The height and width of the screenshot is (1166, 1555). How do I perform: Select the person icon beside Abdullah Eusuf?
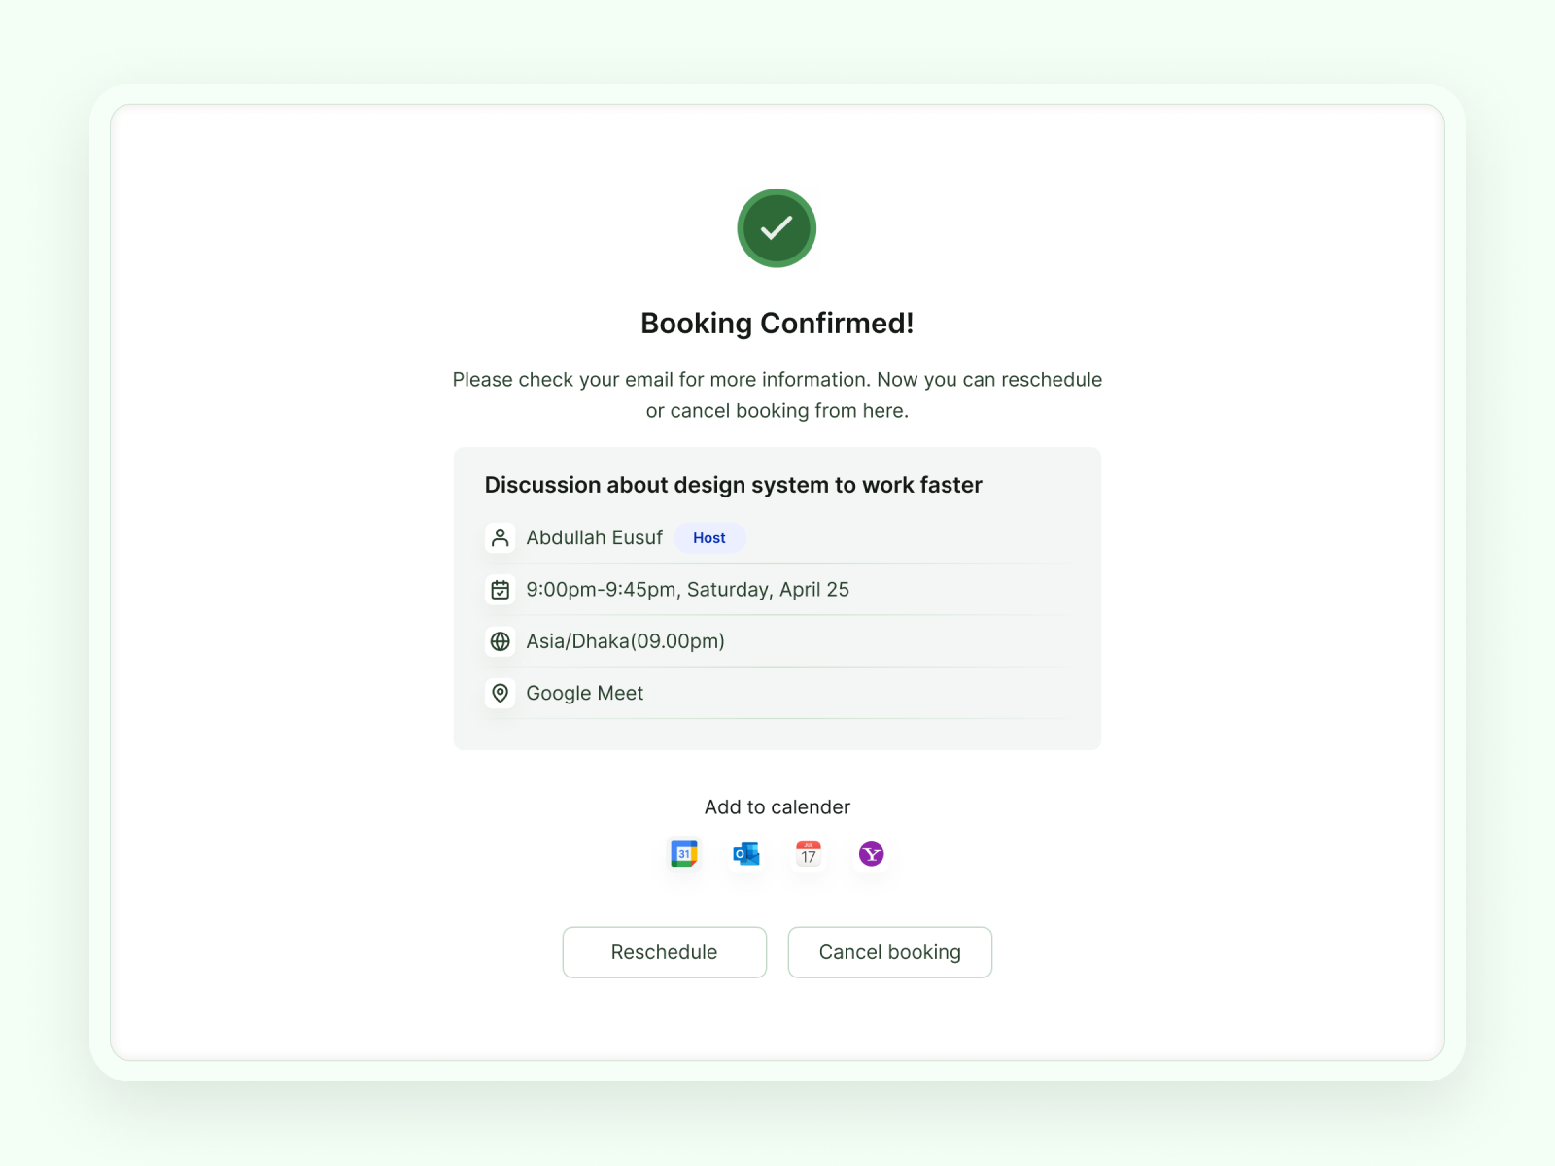pos(501,537)
